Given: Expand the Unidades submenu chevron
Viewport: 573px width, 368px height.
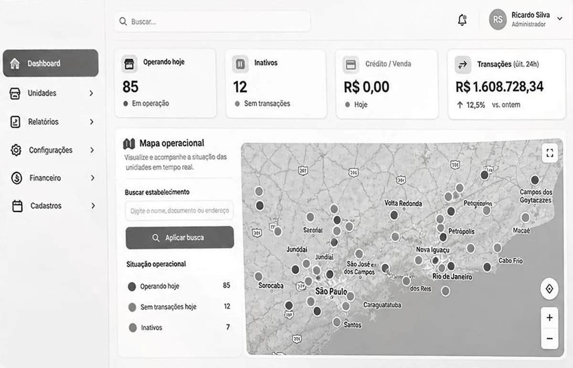Looking at the screenshot, I should click(x=91, y=93).
